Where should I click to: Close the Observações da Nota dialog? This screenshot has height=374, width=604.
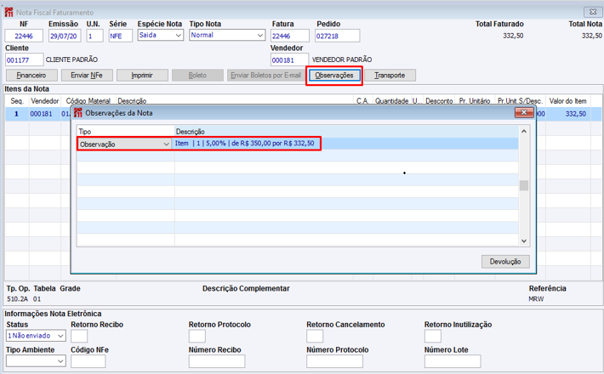[524, 112]
